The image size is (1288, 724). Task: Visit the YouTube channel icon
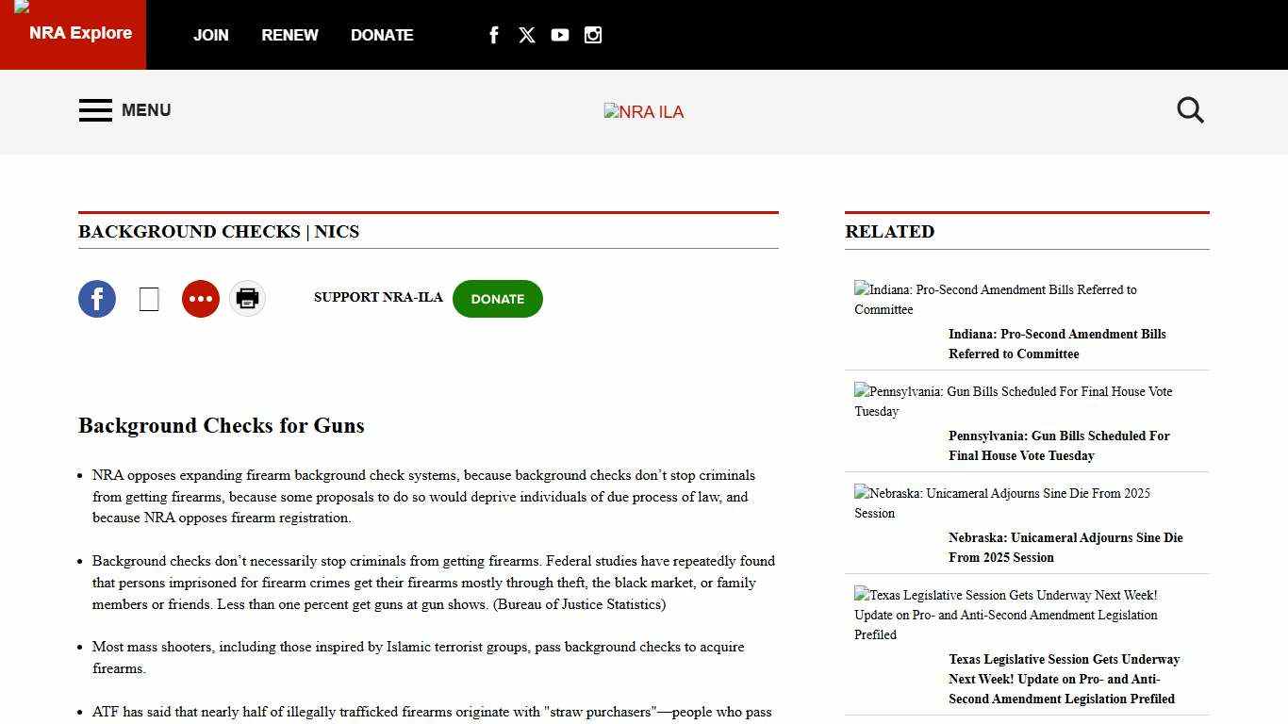(560, 35)
